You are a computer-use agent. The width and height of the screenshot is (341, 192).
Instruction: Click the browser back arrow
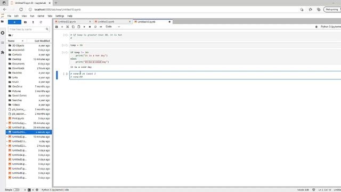click(x=5, y=10)
